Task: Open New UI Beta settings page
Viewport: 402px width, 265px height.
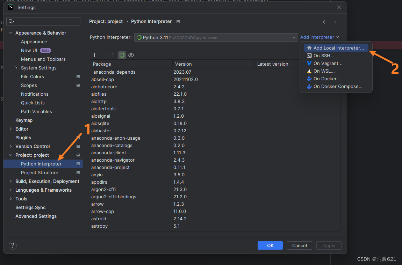Action: coord(36,50)
